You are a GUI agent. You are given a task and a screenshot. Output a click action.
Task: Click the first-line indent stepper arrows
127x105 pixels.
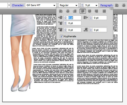(65, 23)
